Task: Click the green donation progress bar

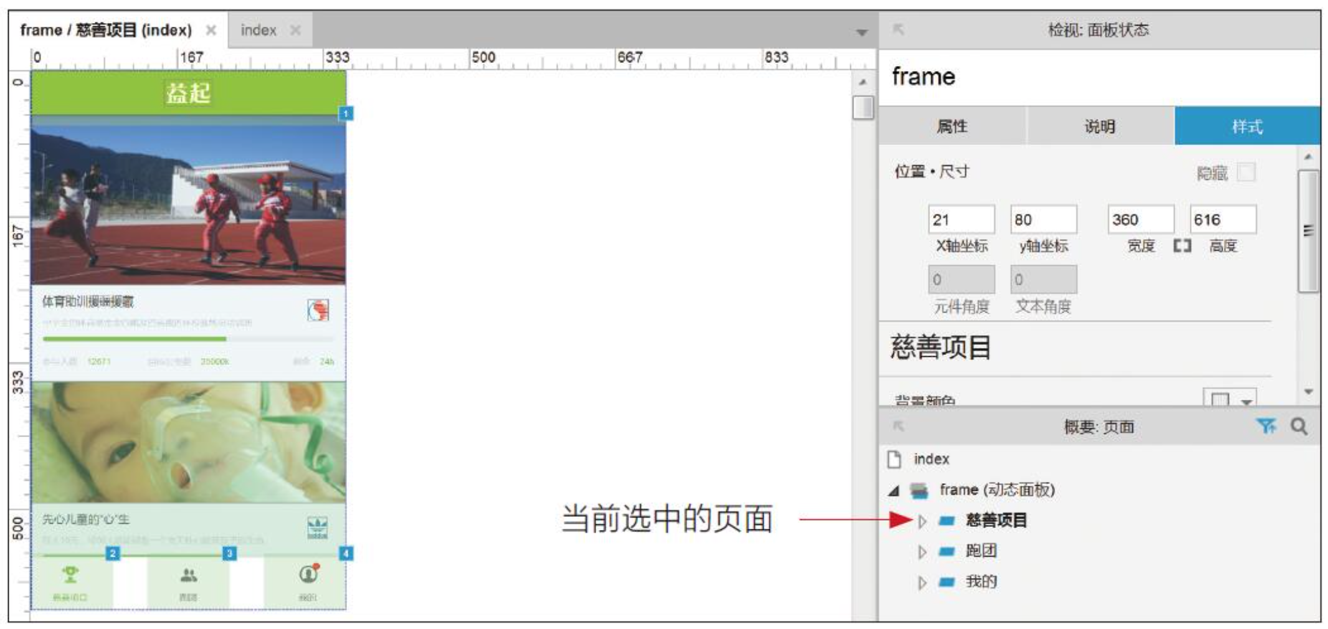Action: (135, 339)
